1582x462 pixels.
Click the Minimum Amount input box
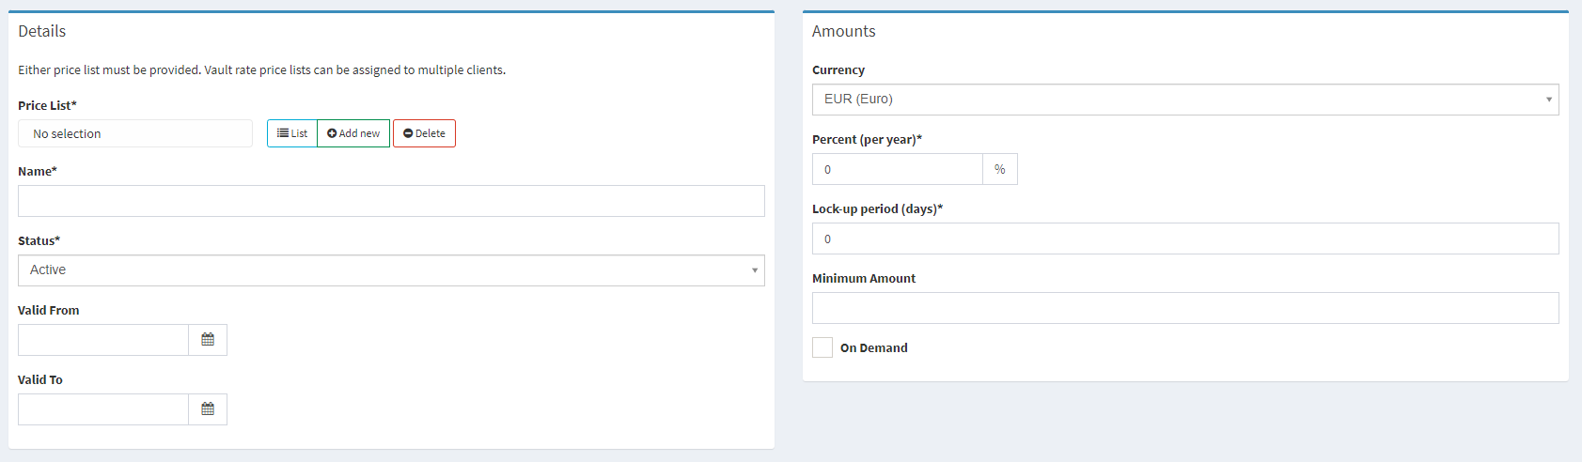coord(1184,308)
